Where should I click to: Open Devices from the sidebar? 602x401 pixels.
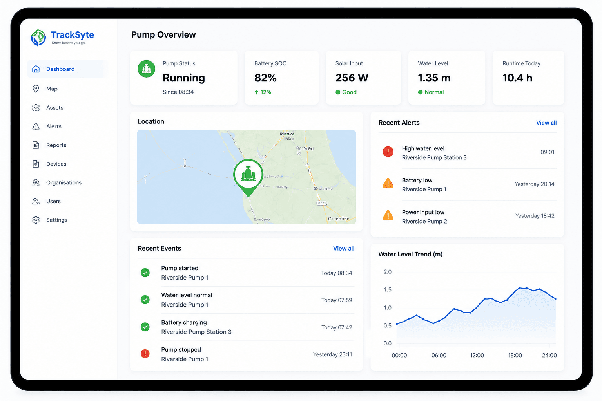(67, 164)
